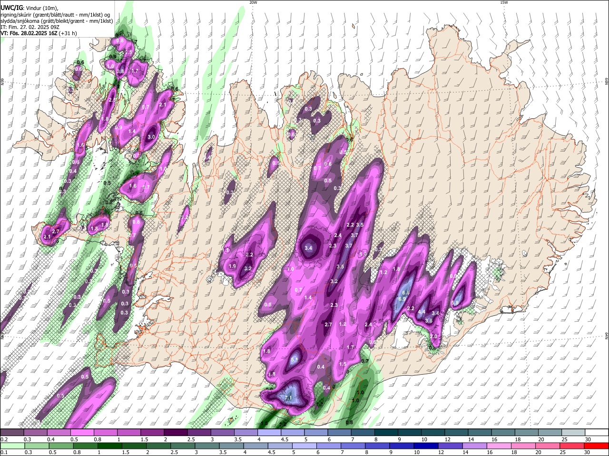
Task: Click the 5.1 precipitation value on the map
Action: (x=295, y=360)
